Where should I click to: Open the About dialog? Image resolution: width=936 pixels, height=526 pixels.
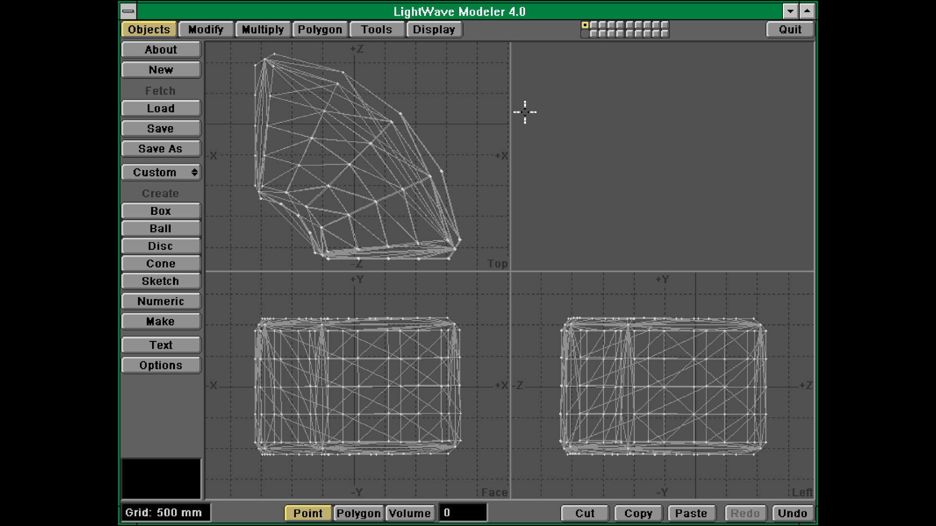[x=161, y=50]
